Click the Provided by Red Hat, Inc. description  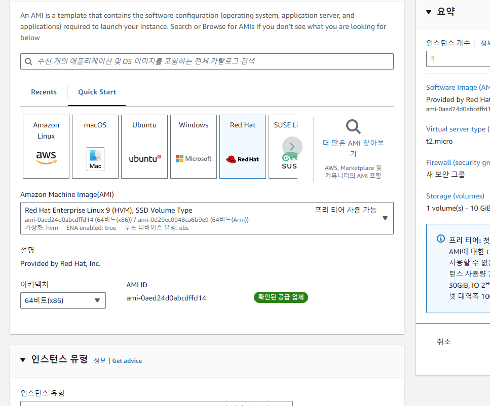tap(60, 263)
